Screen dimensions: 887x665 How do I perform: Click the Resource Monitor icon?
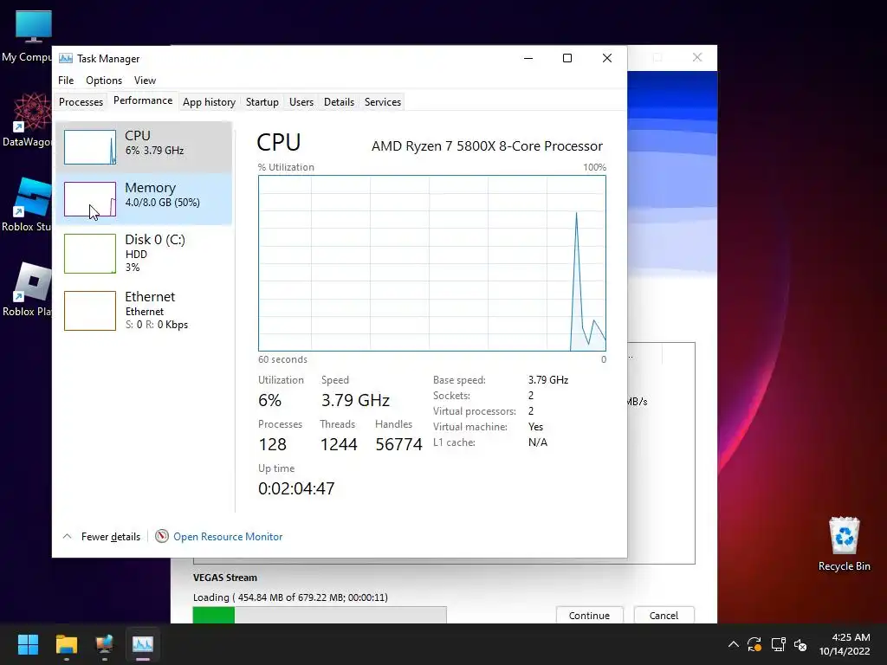point(162,536)
